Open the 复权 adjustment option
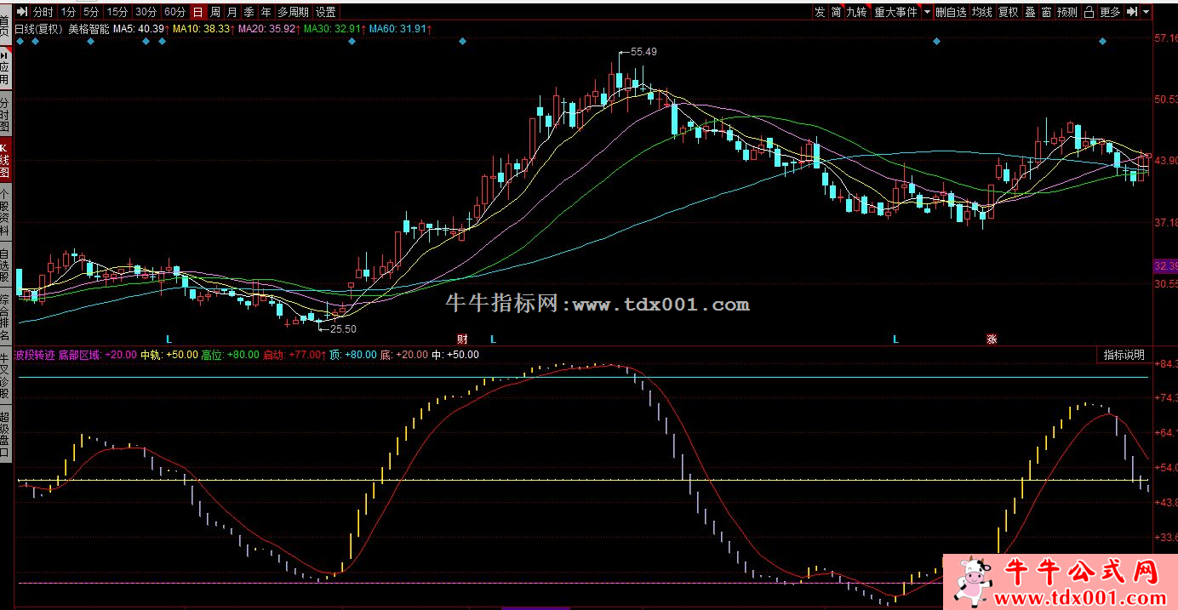 [1009, 12]
